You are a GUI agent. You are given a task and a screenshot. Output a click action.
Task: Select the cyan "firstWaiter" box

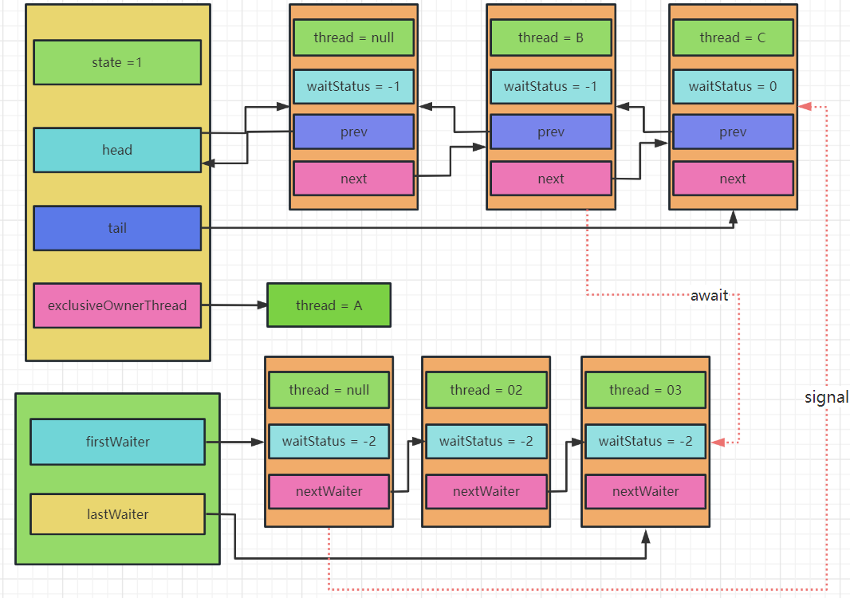(x=117, y=442)
